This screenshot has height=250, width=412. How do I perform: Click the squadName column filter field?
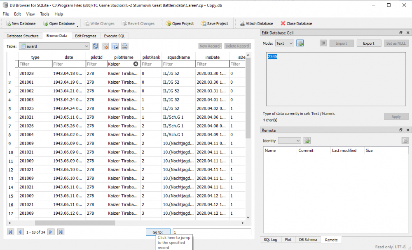[x=178, y=64]
